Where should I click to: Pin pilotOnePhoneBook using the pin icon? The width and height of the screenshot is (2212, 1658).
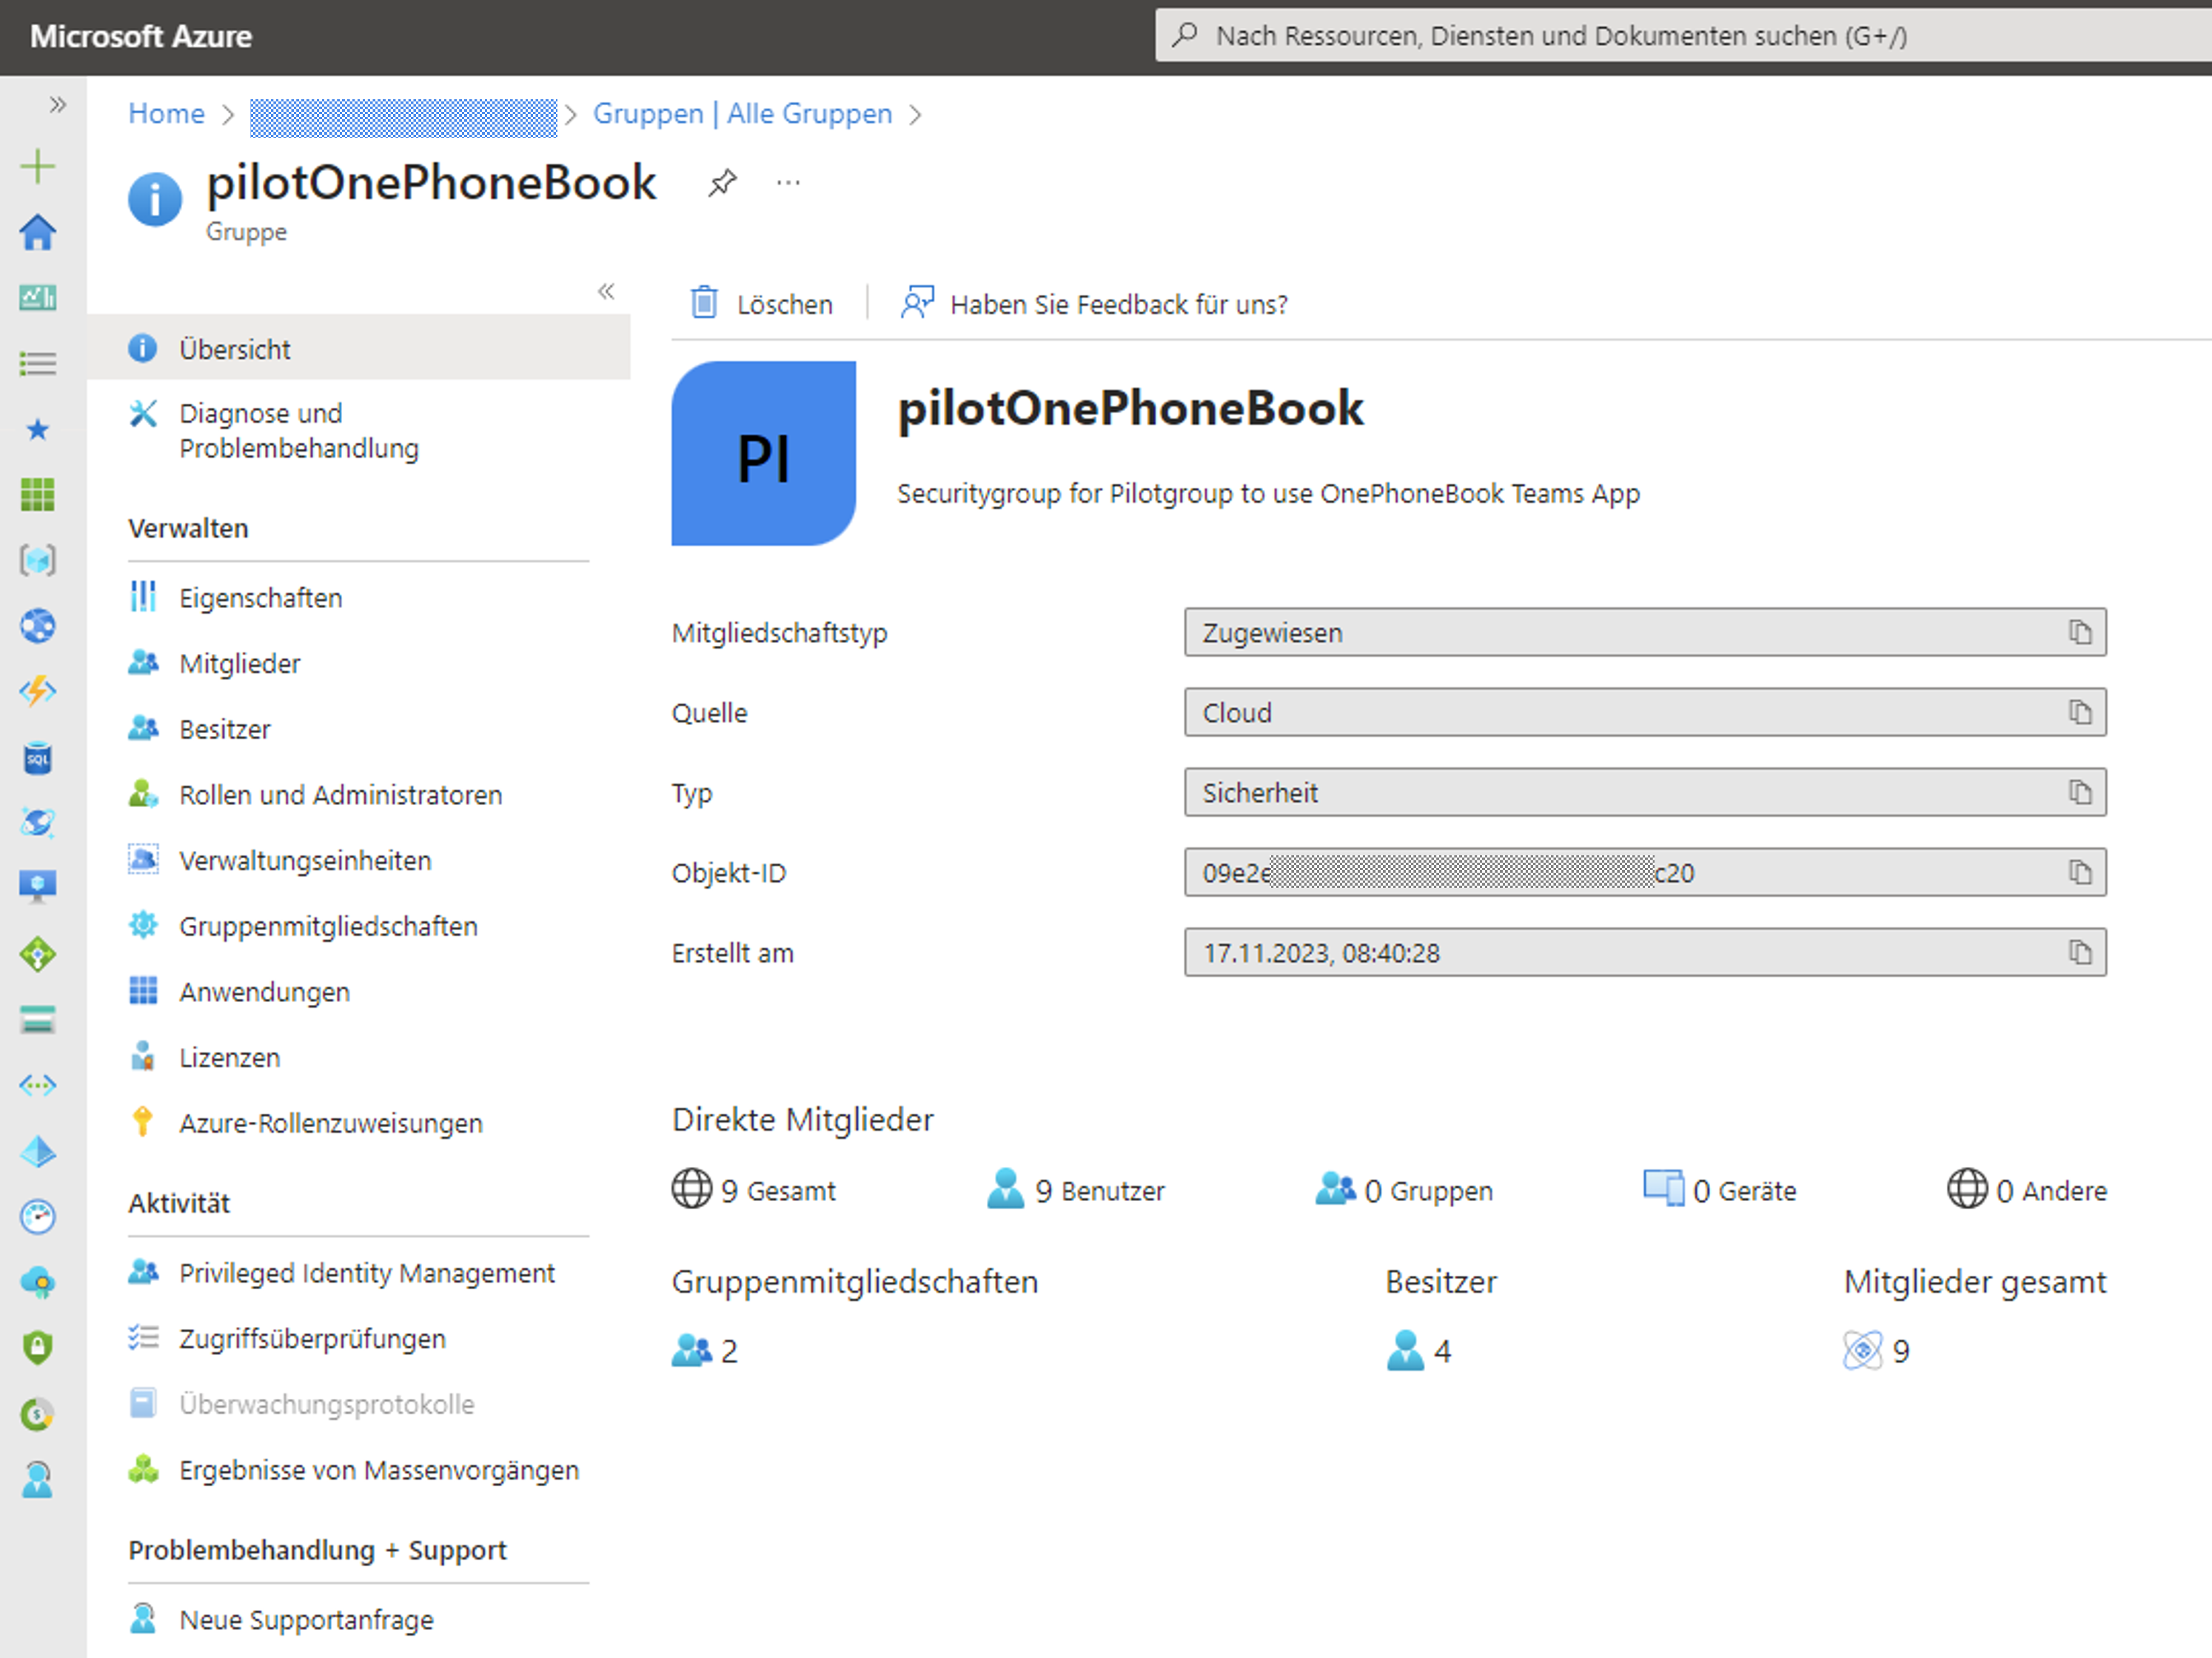(x=722, y=183)
